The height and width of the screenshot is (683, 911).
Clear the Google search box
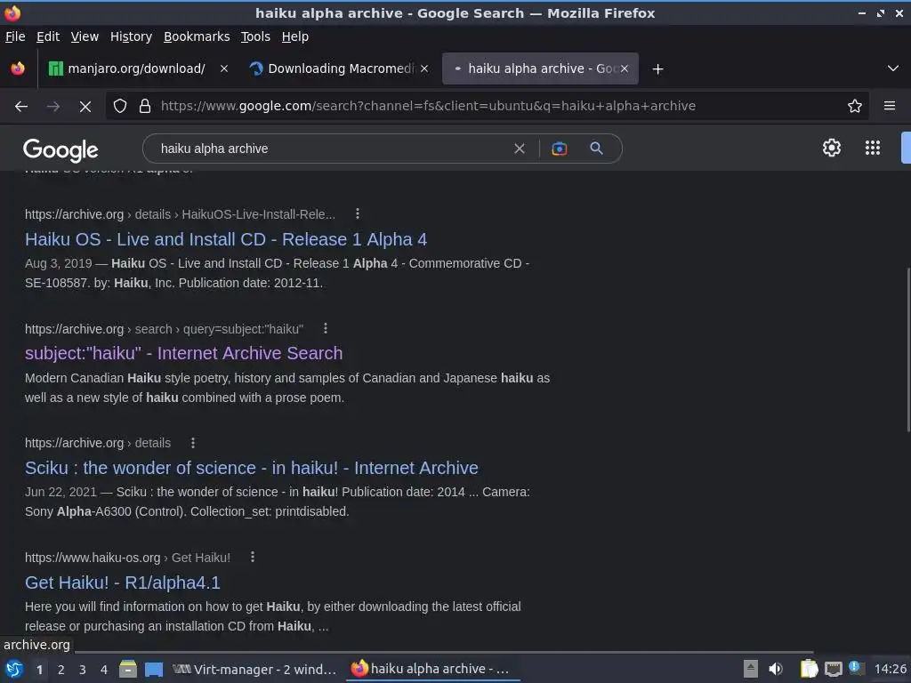click(x=520, y=149)
